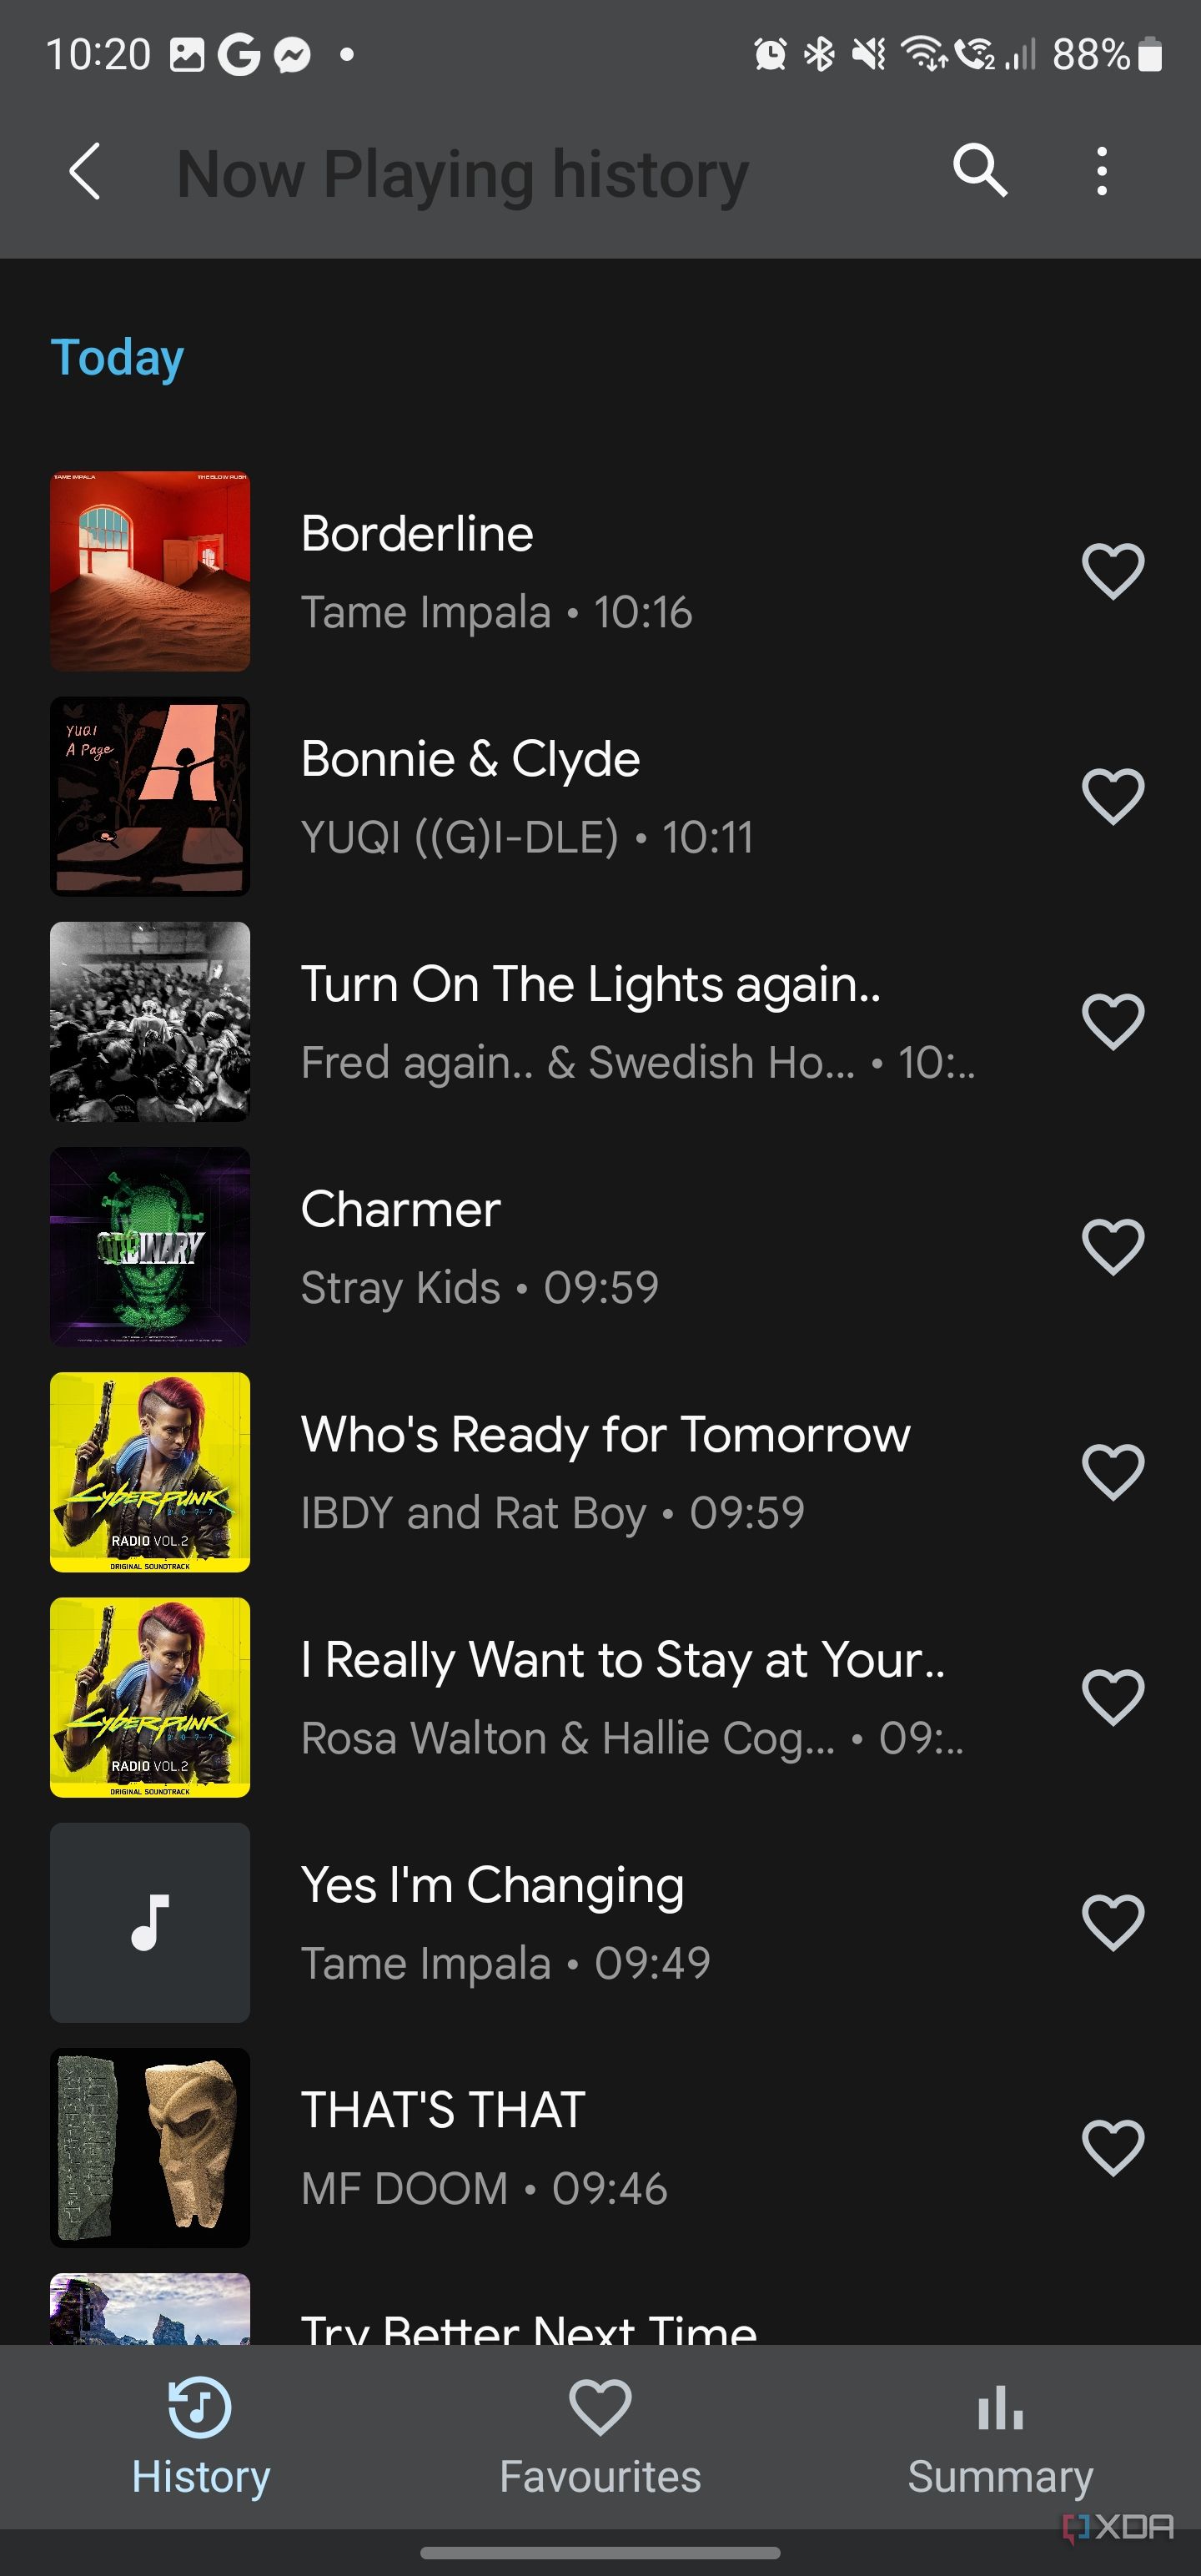Open the Summary tab
Viewport: 1201px width, 2576px height.
1000,2437
